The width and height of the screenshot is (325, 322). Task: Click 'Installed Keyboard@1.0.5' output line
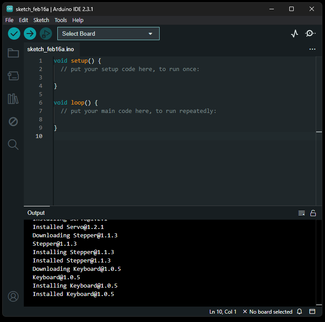pyautogui.click(x=73, y=294)
